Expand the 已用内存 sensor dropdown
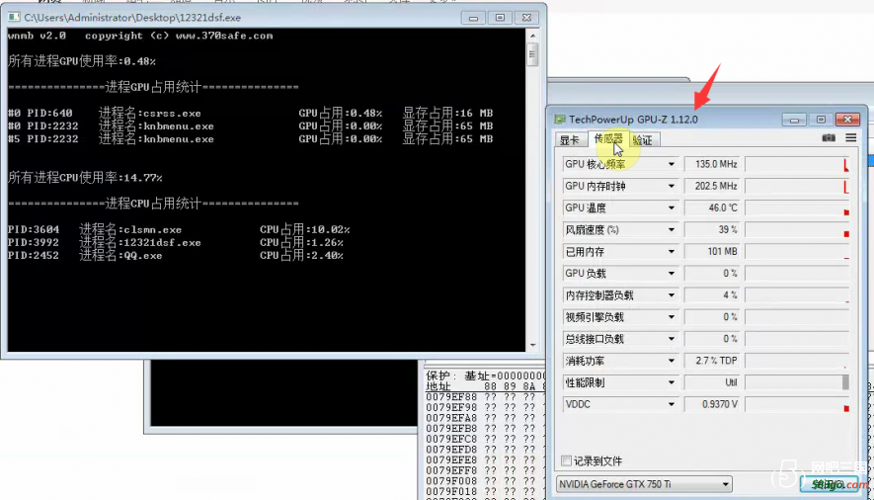 [672, 252]
